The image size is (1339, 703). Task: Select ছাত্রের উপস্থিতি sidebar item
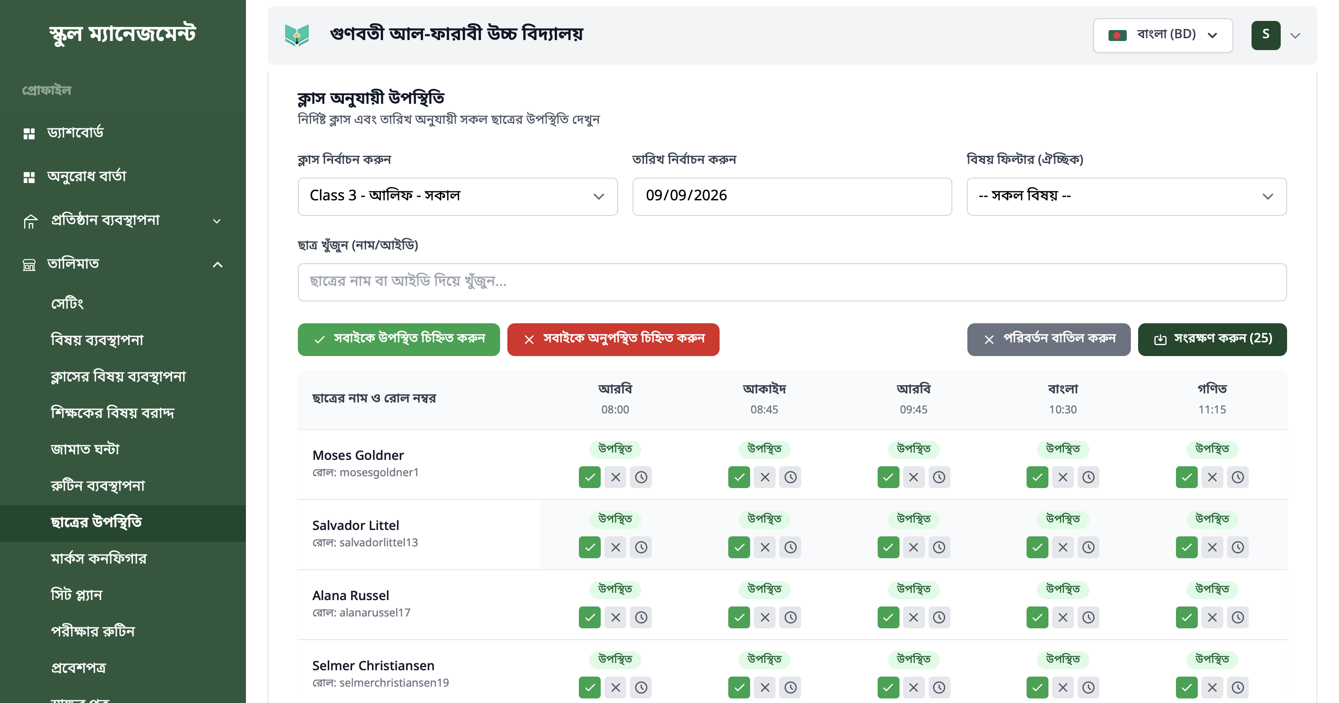pyautogui.click(x=123, y=523)
